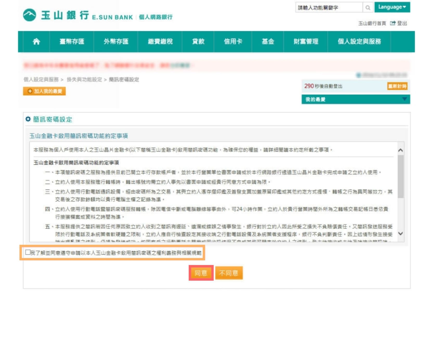Check the 我了解並同意遵守 agreement checkbox
This screenshot has height=350, width=432.
tap(28, 252)
